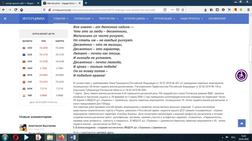Click the BYN currency row label
This screenshot has height=141, width=252.
point(30,75)
